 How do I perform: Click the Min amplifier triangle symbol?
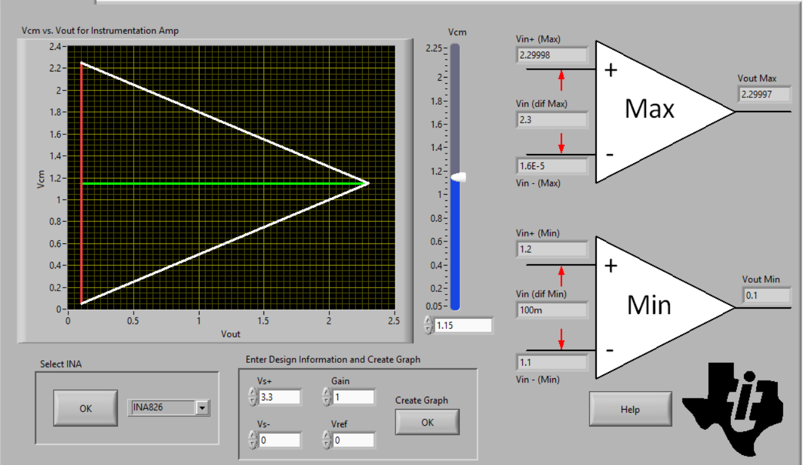click(x=650, y=307)
